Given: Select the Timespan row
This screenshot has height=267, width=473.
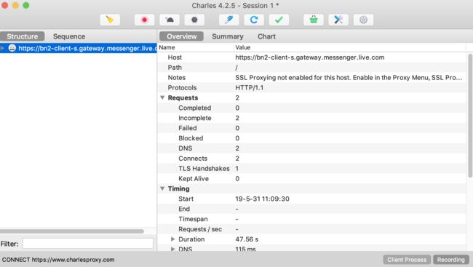Looking at the screenshot, I should pos(312,219).
